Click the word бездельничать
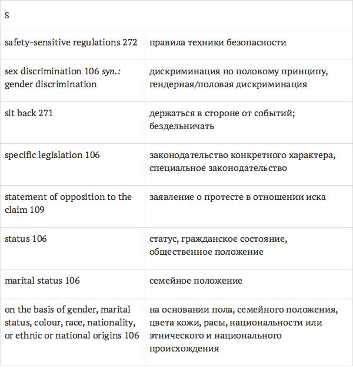This screenshot has height=378, width=353. coord(182,126)
